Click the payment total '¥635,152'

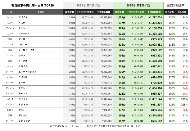tap(156, 121)
